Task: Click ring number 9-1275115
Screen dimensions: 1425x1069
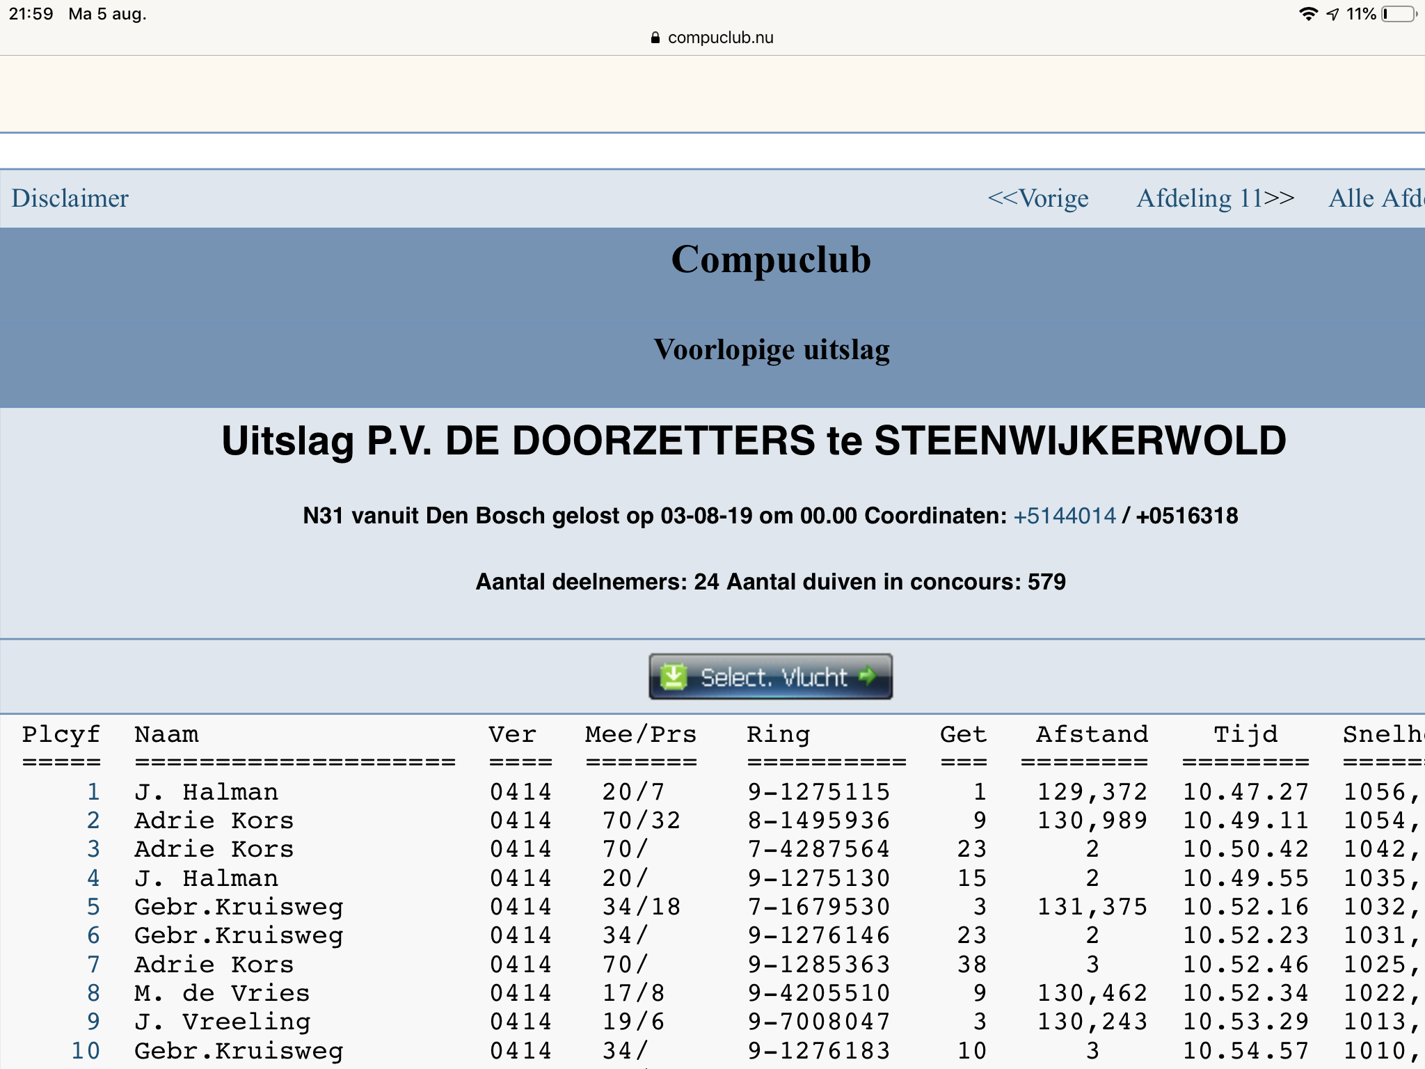Action: coord(819,792)
